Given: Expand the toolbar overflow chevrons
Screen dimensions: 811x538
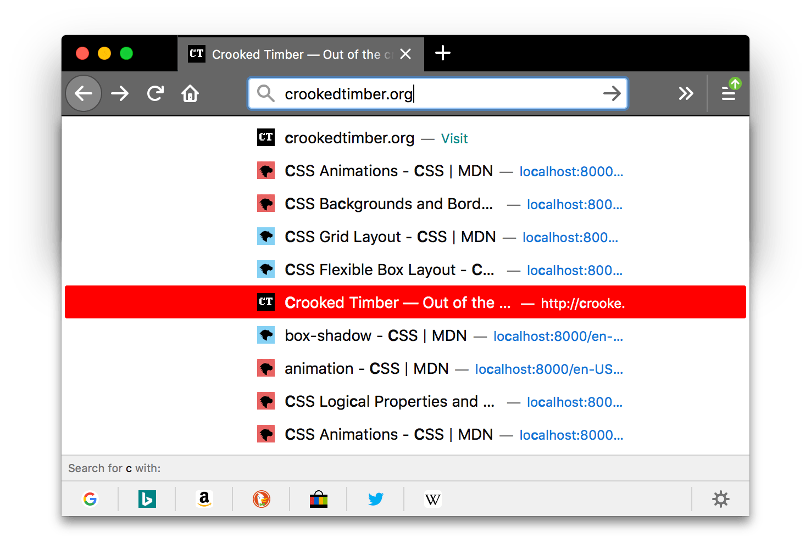Looking at the screenshot, I should tap(686, 93).
